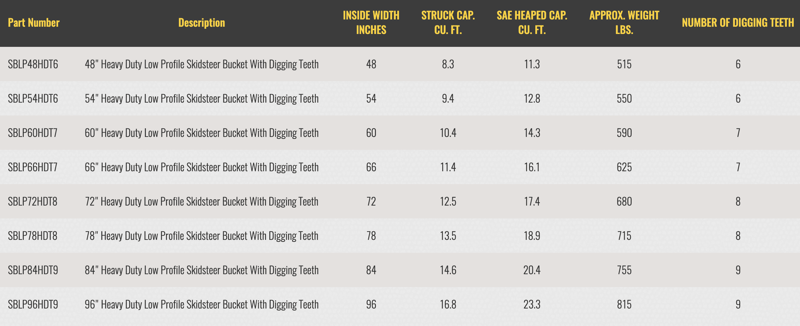
Task: Click the Approx. Weight Lbs. header
Action: [624, 23]
